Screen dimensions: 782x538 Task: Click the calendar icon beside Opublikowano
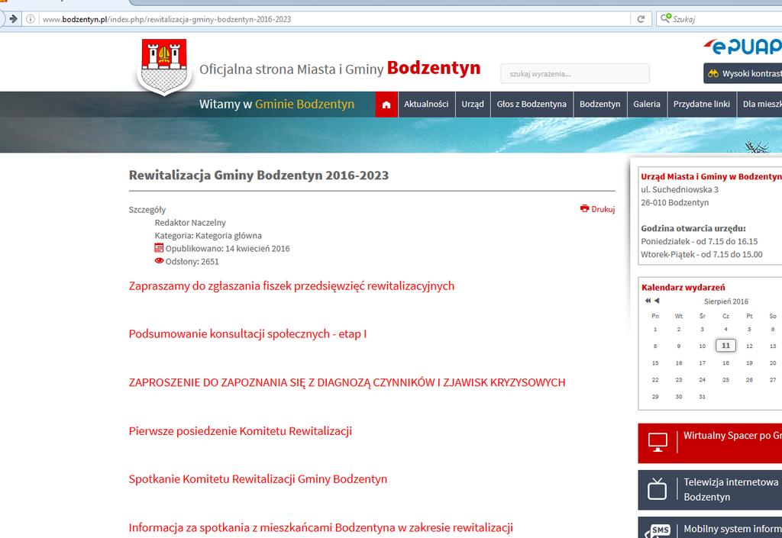pos(159,247)
